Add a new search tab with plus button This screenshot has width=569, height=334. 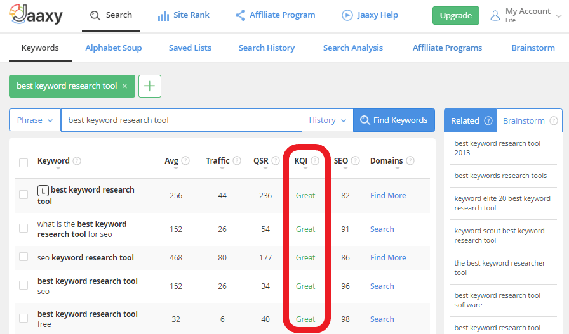[x=150, y=86]
